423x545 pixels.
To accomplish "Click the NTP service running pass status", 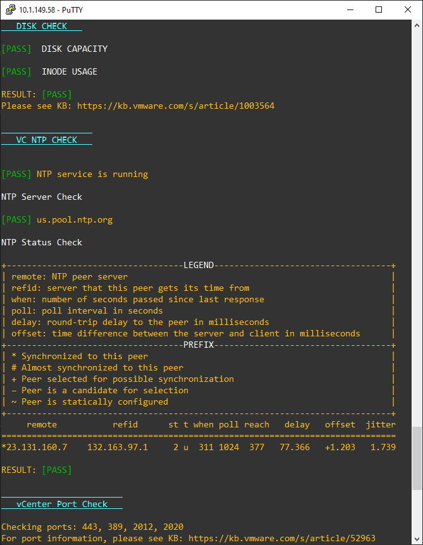I will pos(16,174).
